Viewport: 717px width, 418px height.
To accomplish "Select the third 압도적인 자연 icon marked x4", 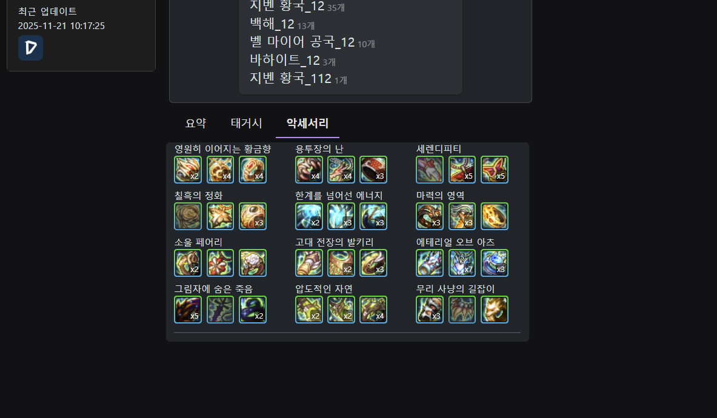I will 373,310.
